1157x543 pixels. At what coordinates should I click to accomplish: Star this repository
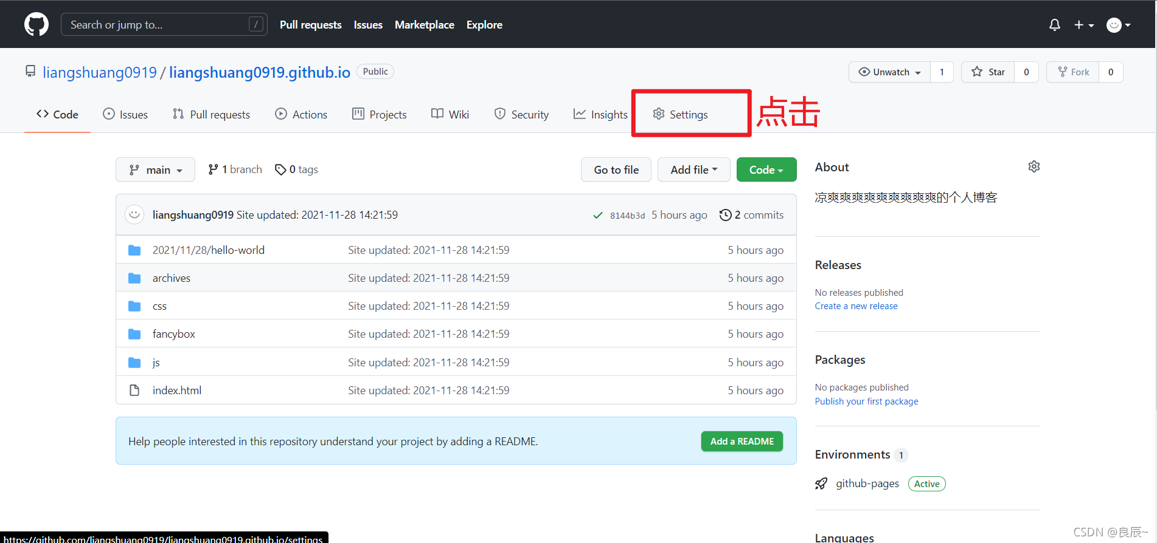[x=988, y=72]
